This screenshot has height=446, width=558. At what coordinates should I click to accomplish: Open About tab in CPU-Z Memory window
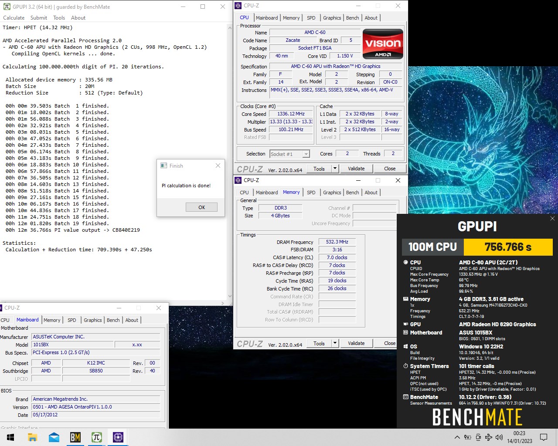(371, 193)
